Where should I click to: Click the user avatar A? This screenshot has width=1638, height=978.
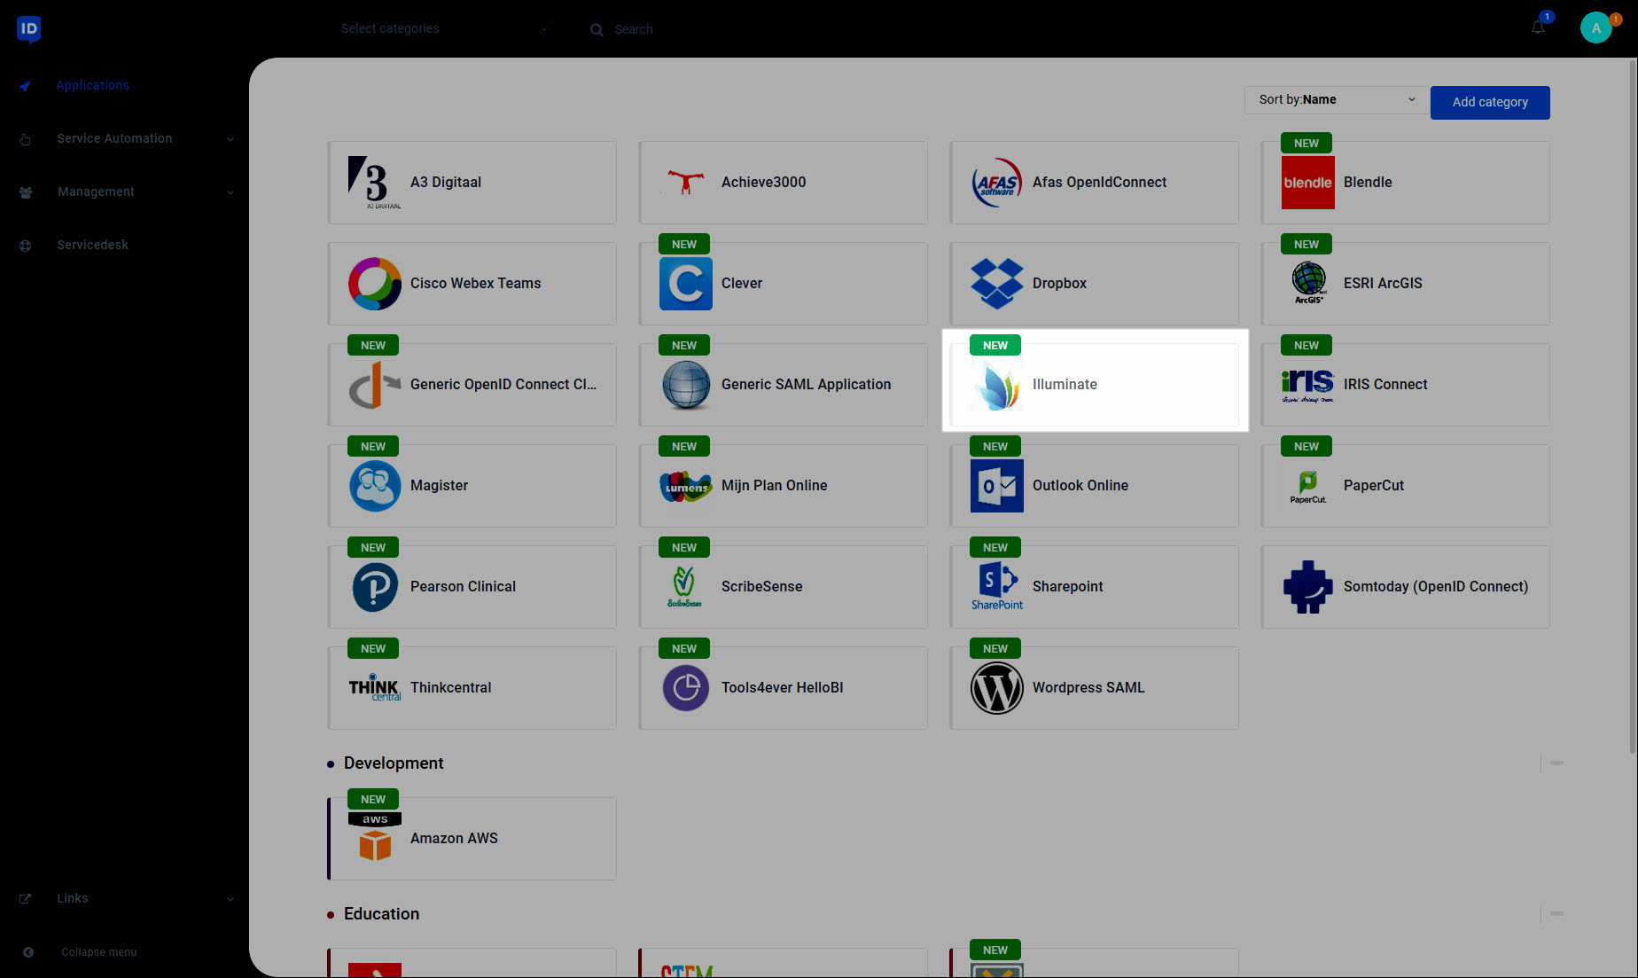[1596, 27]
